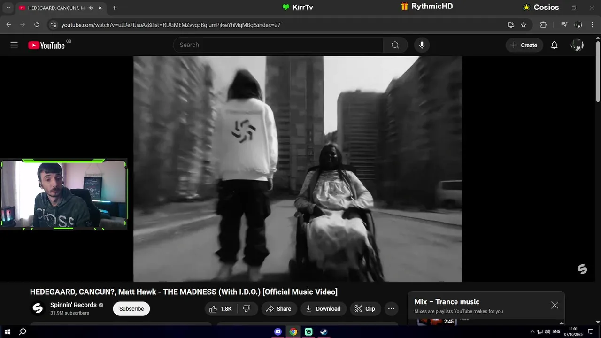The width and height of the screenshot is (601, 338).
Task: Open the clock showing 11:01
Action: 573,331
